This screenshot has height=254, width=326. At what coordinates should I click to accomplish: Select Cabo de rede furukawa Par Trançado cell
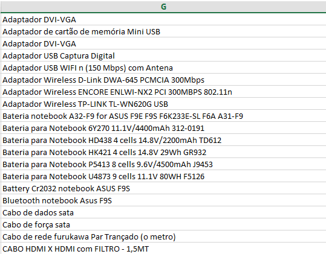163,237
